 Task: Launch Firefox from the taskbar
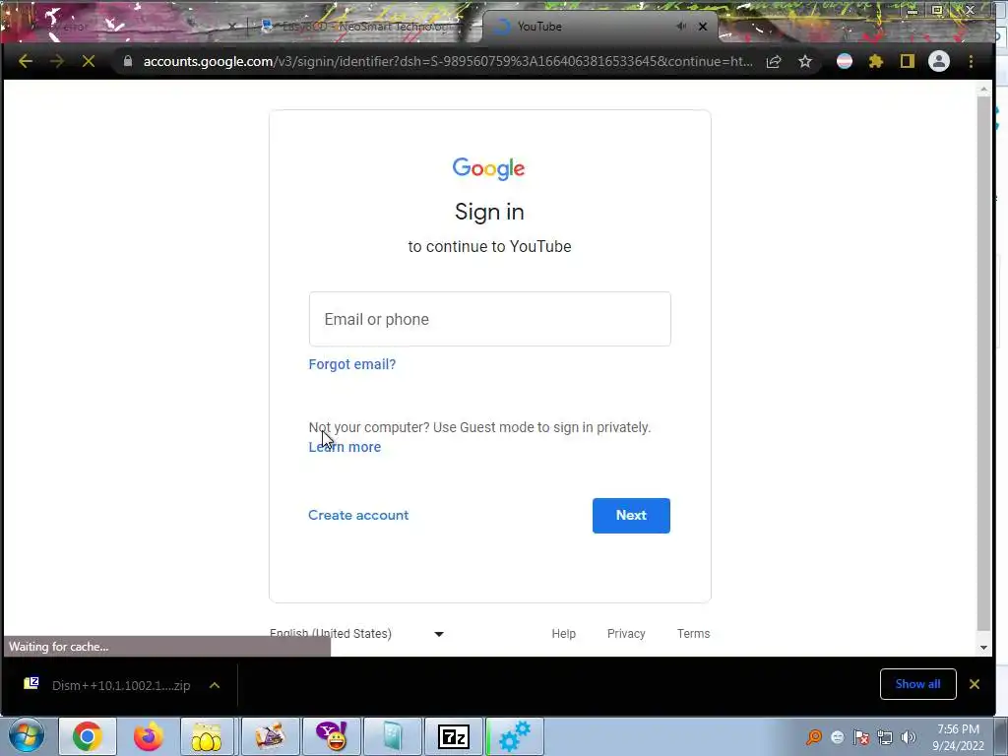pos(148,736)
